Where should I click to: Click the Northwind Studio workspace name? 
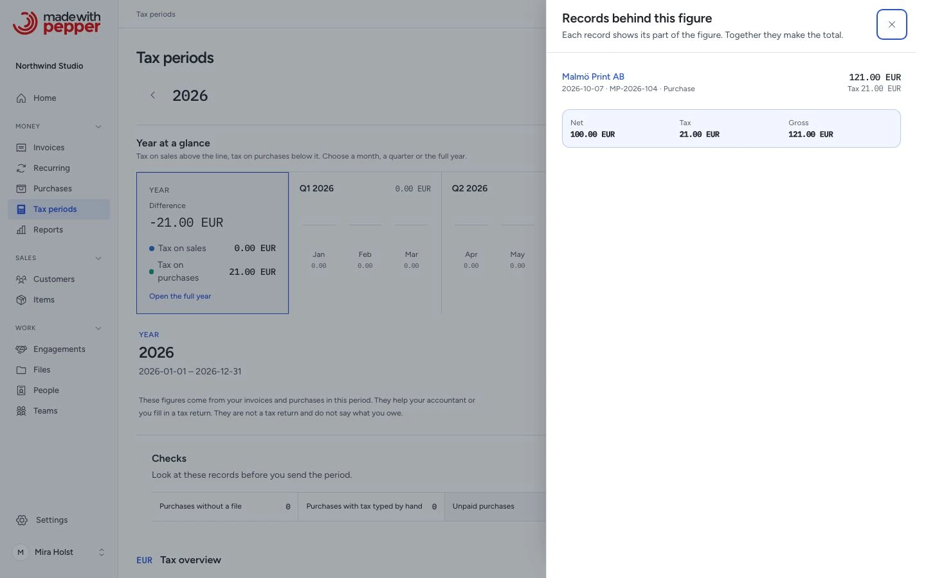(50, 66)
